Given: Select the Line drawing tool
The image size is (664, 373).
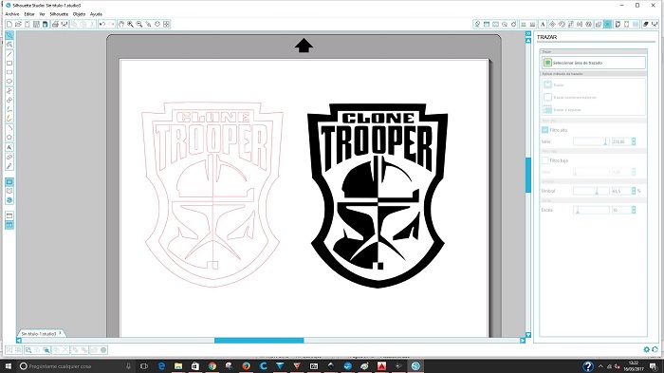Looking at the screenshot, I should (9, 54).
